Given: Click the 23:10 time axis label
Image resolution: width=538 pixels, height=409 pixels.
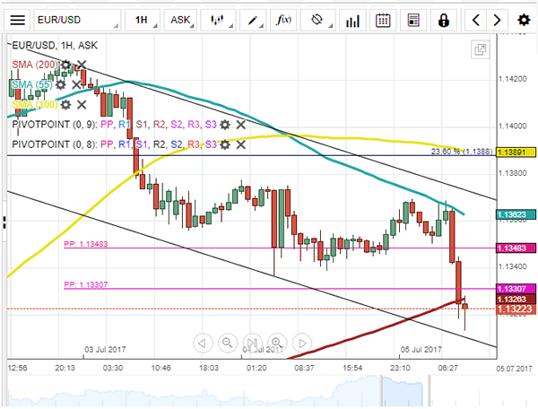Looking at the screenshot, I should [x=400, y=368].
